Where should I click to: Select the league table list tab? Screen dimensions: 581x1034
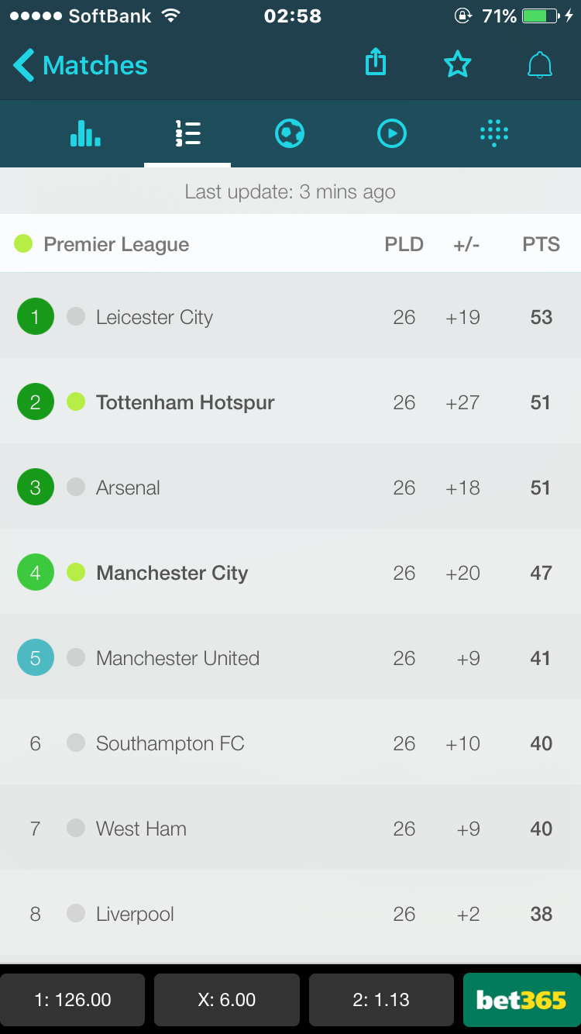click(187, 133)
